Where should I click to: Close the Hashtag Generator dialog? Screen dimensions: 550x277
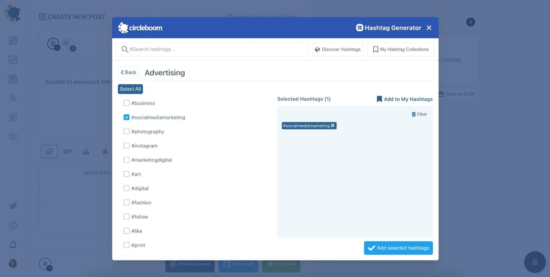pos(429,28)
